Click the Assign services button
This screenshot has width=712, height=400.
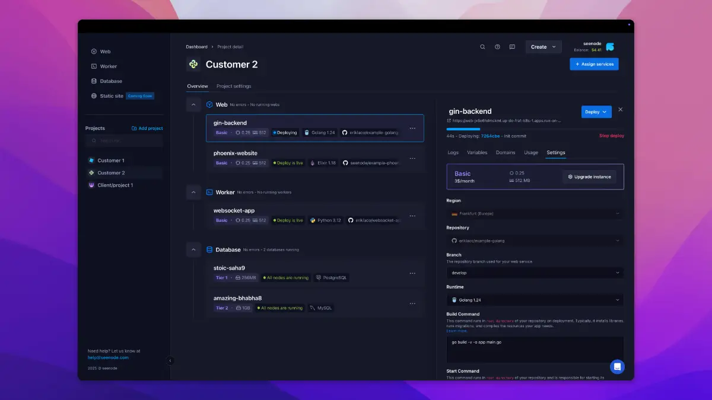click(x=594, y=64)
